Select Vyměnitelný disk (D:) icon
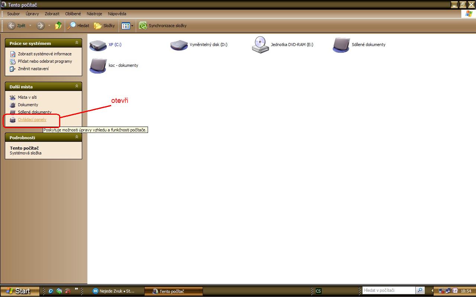The height and width of the screenshot is (297, 476). (x=179, y=45)
